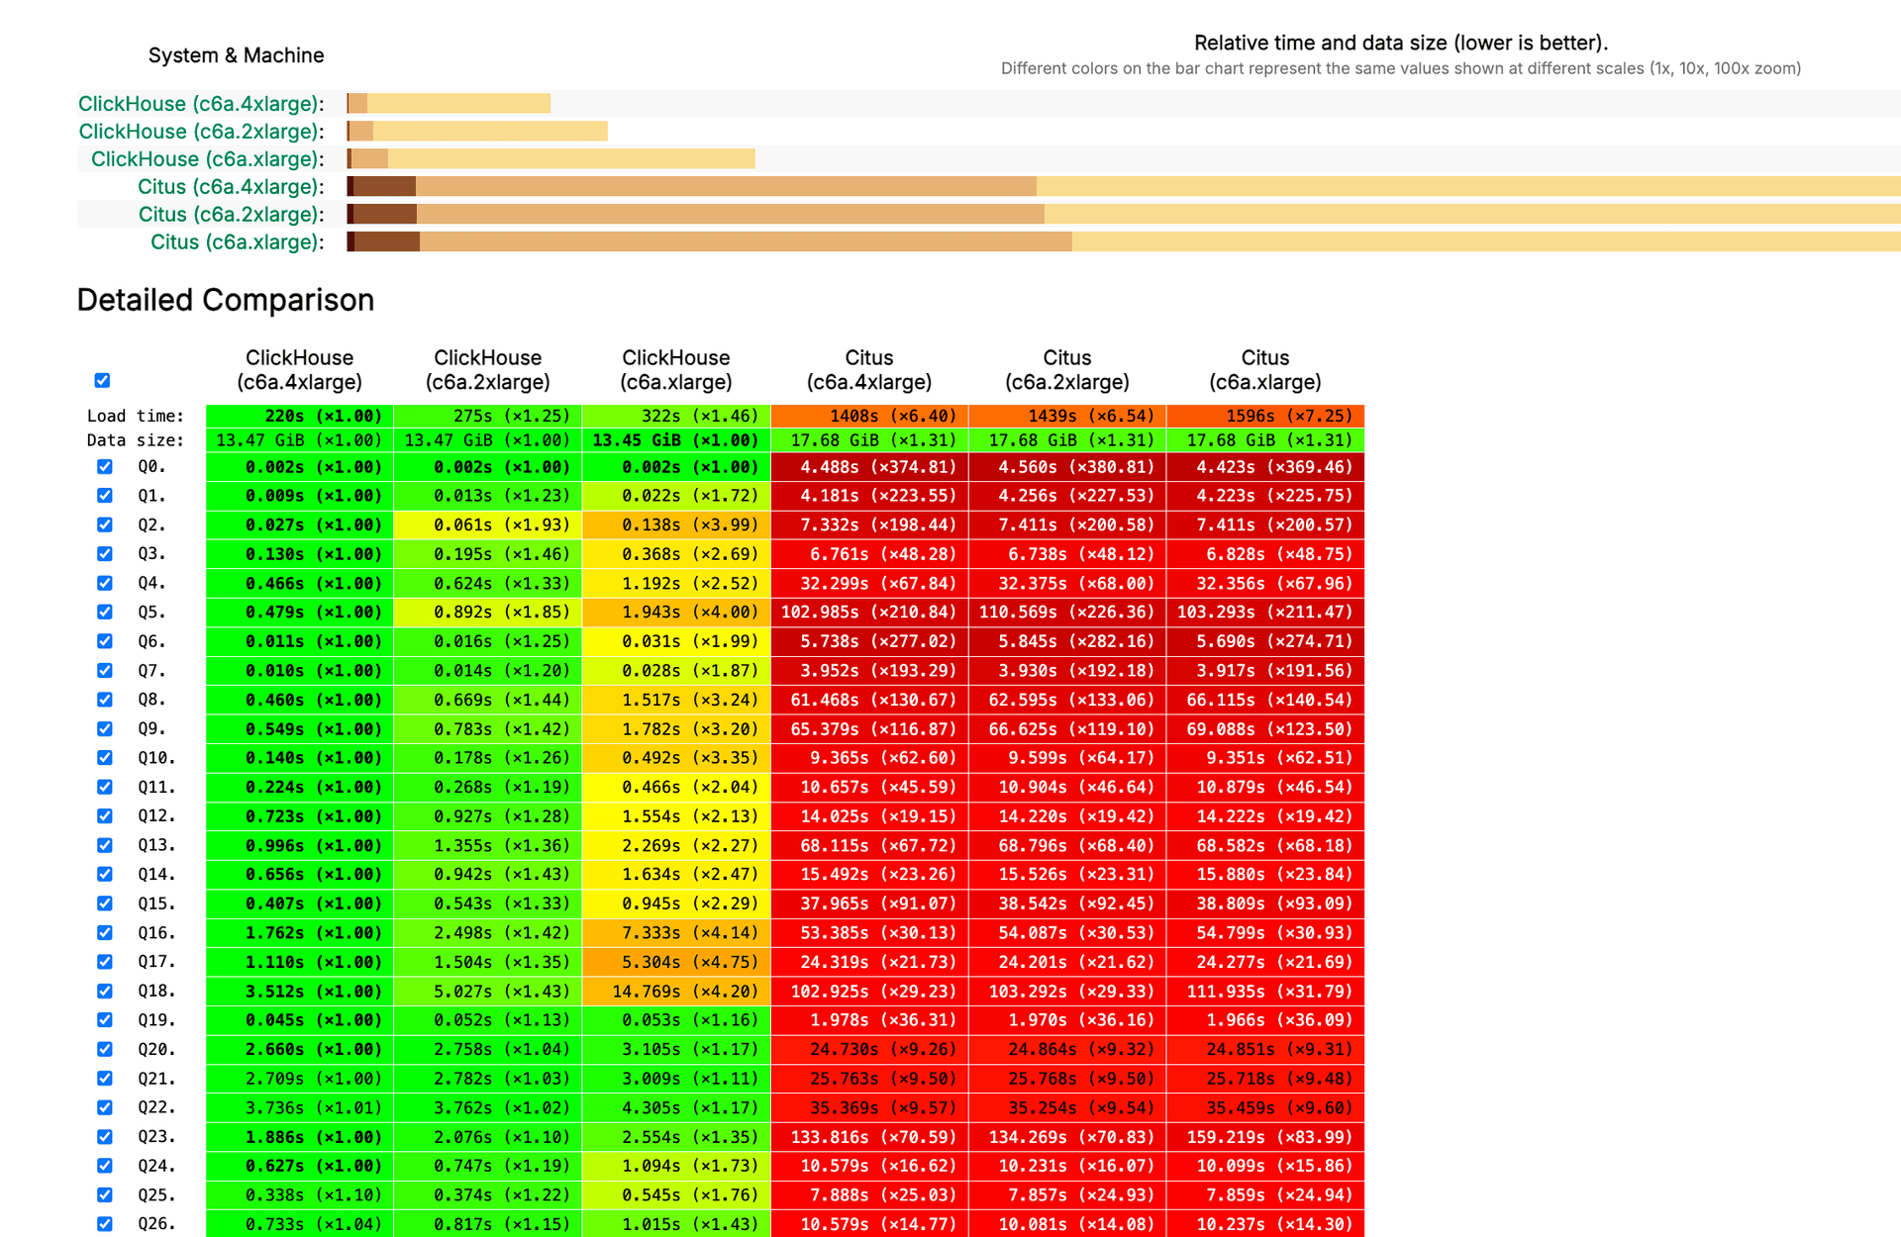
Task: Uncheck the Q10 query checkbox
Action: coord(104,757)
